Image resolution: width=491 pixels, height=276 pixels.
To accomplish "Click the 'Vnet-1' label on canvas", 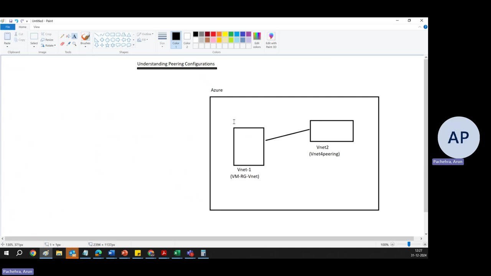I will (244, 169).
